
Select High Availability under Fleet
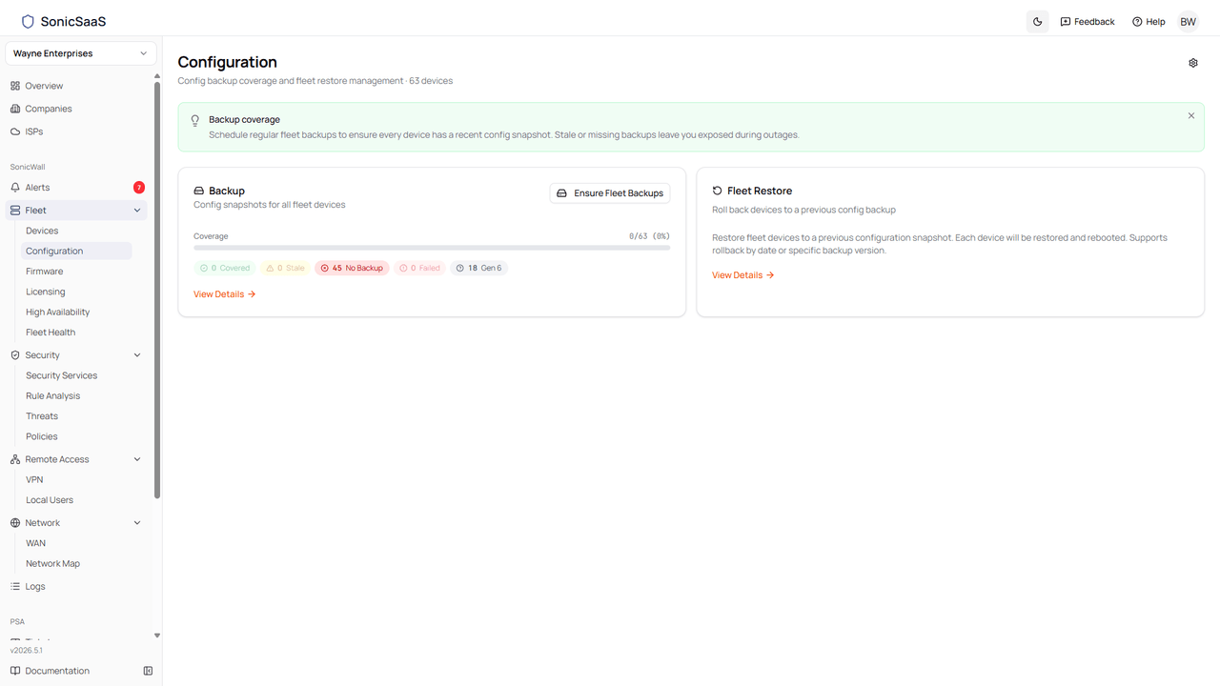coord(58,313)
